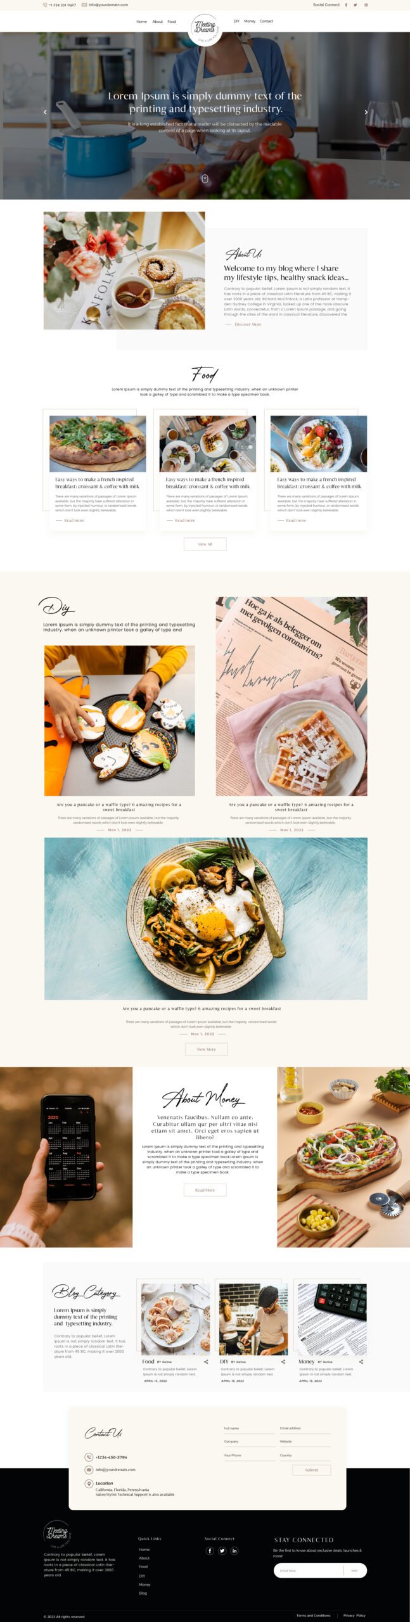
Task: Open Twitter icon in top header bar
Action: click(355, 4)
